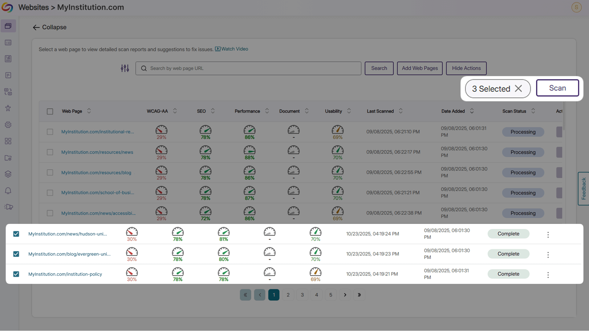Screen dimensions: 589x331
Task: Check the checkbox for MyInstitution.com/resources/news
Action: 50,152
